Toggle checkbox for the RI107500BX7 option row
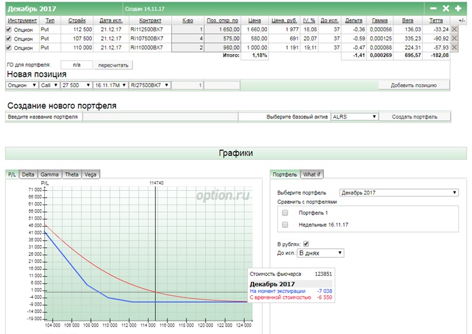Viewport: 472px width, 334px height. click(9, 39)
